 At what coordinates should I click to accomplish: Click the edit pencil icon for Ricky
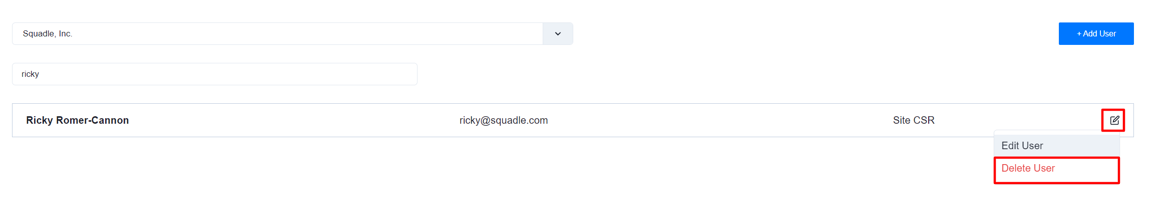click(1114, 120)
